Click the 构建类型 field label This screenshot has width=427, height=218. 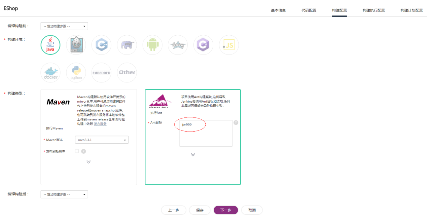[x=16, y=93]
